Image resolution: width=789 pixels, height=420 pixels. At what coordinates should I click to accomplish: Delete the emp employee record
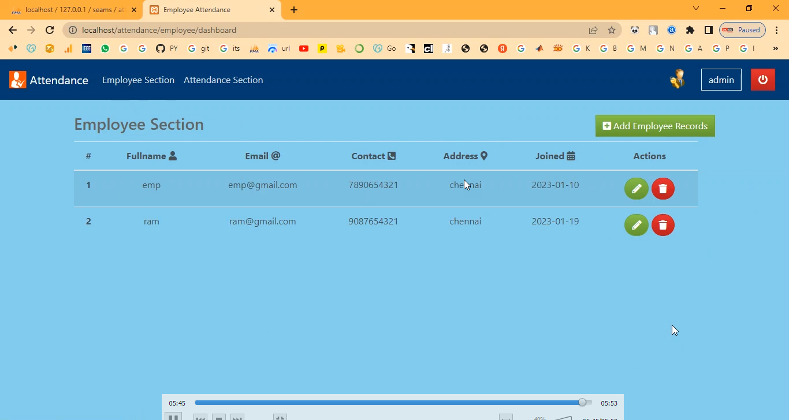click(x=663, y=189)
